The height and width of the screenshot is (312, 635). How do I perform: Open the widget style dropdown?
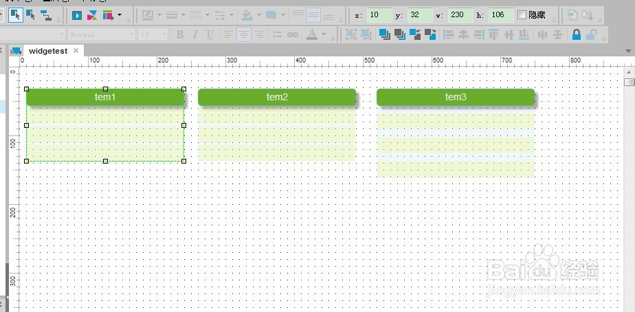tap(32, 34)
